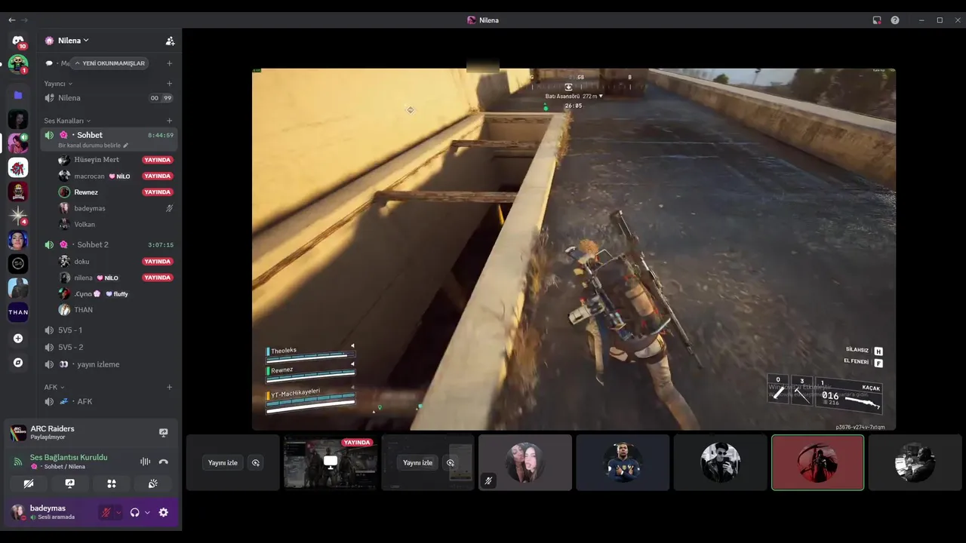Open badeymas user panel avatar
This screenshot has height=543, width=966.
click(x=18, y=513)
